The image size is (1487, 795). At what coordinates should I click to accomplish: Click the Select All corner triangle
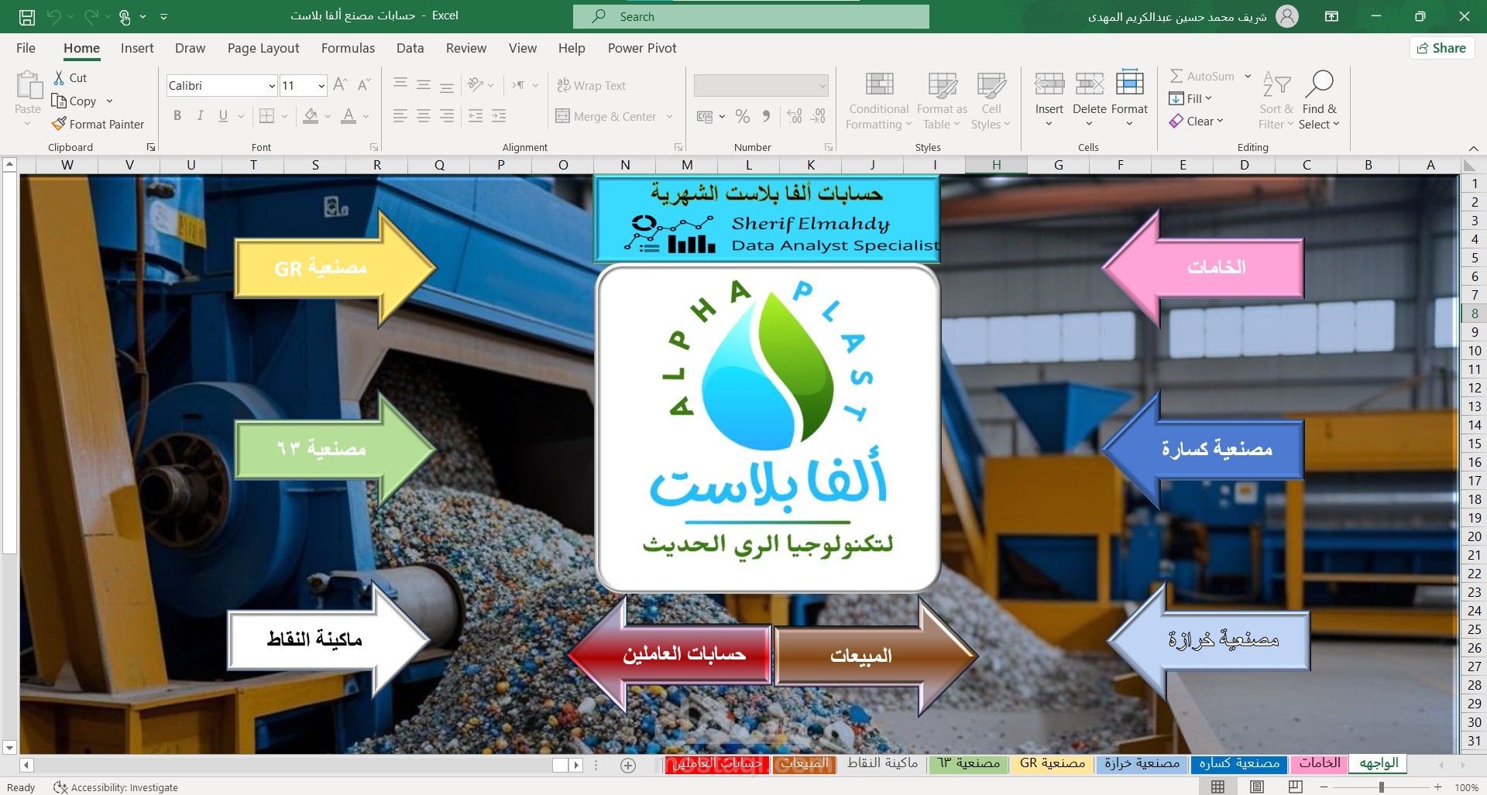pyautogui.click(x=1468, y=165)
